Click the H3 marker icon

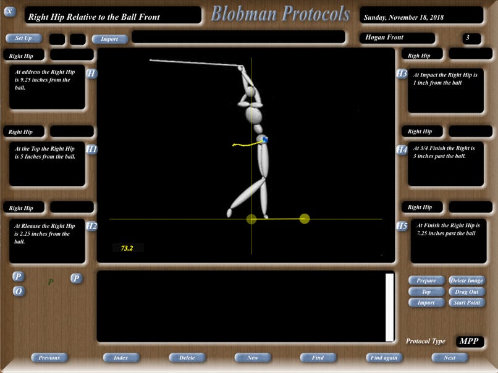[402, 73]
